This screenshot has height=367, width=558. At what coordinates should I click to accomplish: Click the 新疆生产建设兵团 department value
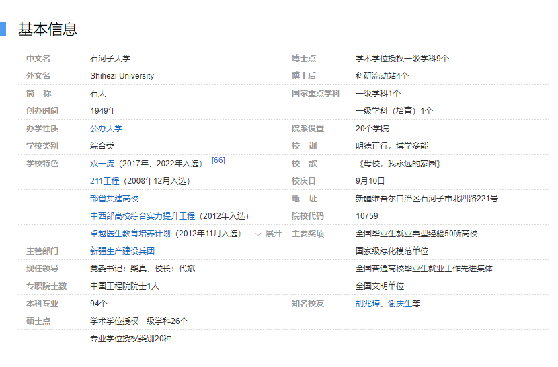point(122,251)
